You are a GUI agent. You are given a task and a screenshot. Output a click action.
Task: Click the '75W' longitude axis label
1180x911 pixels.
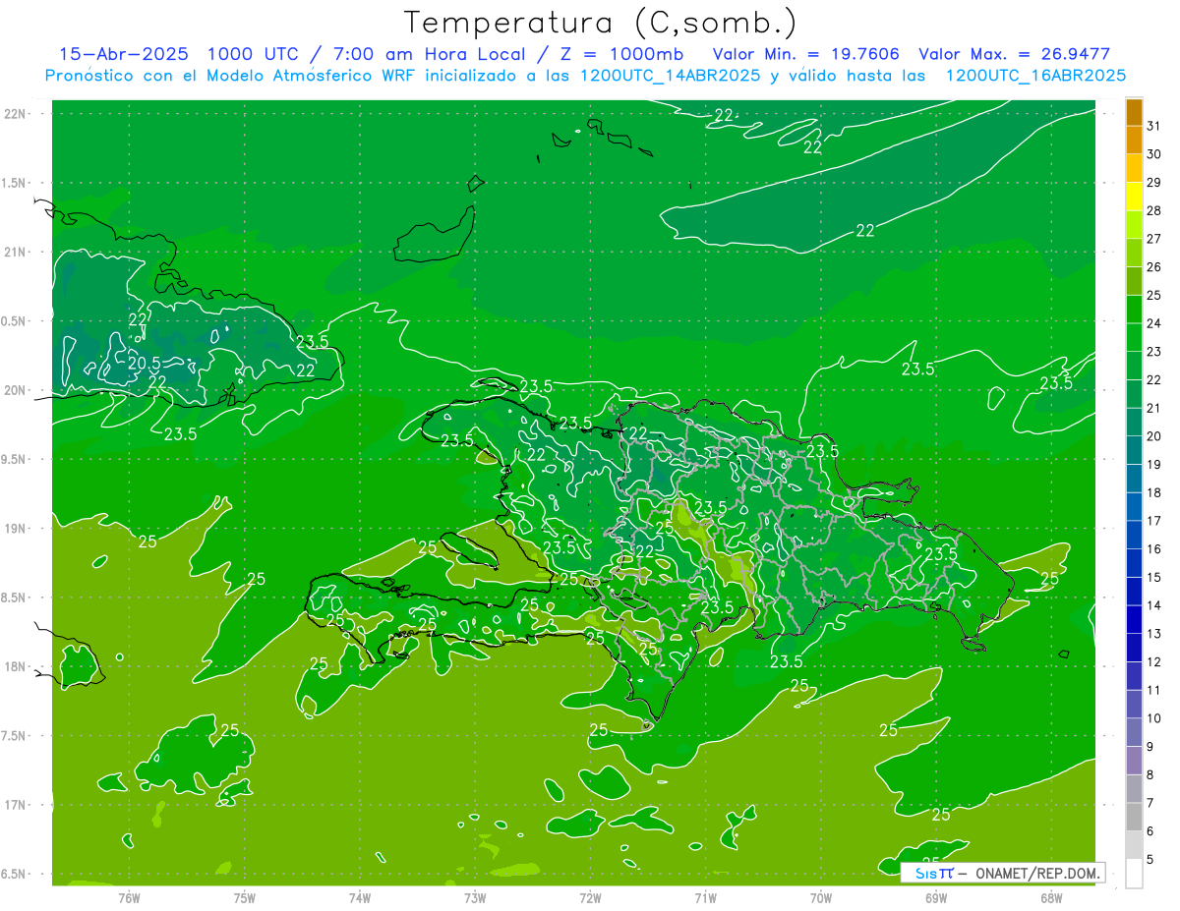click(245, 898)
